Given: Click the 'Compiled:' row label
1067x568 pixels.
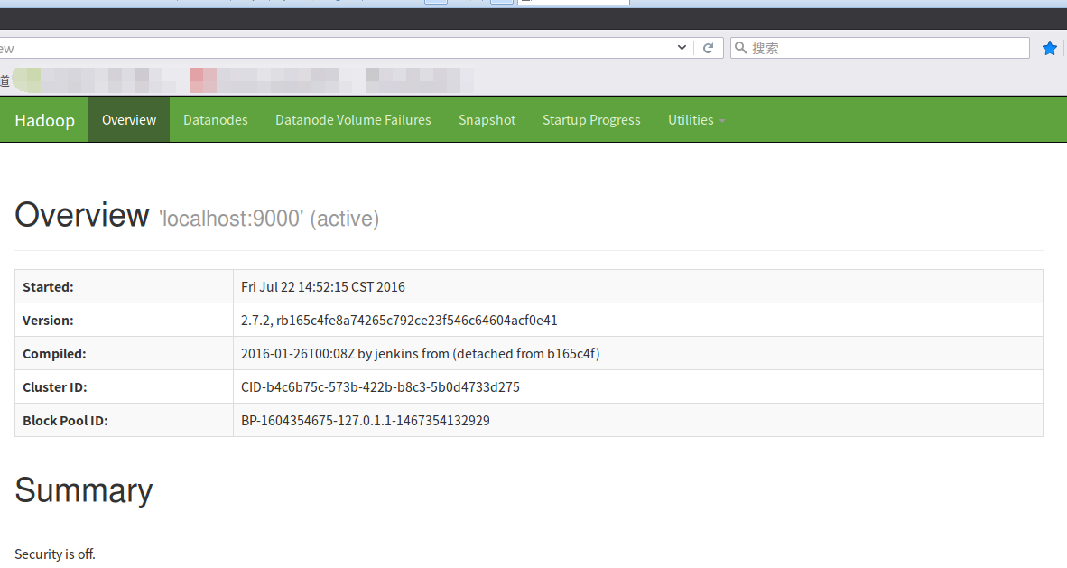Looking at the screenshot, I should point(54,353).
